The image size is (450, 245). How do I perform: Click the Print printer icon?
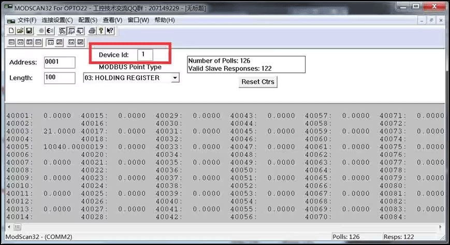click(92, 31)
